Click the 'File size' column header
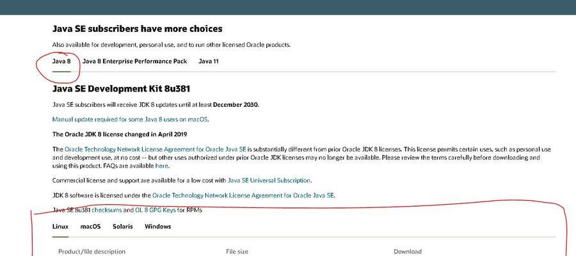Viewport: 576px width, 256px height. tap(237, 252)
